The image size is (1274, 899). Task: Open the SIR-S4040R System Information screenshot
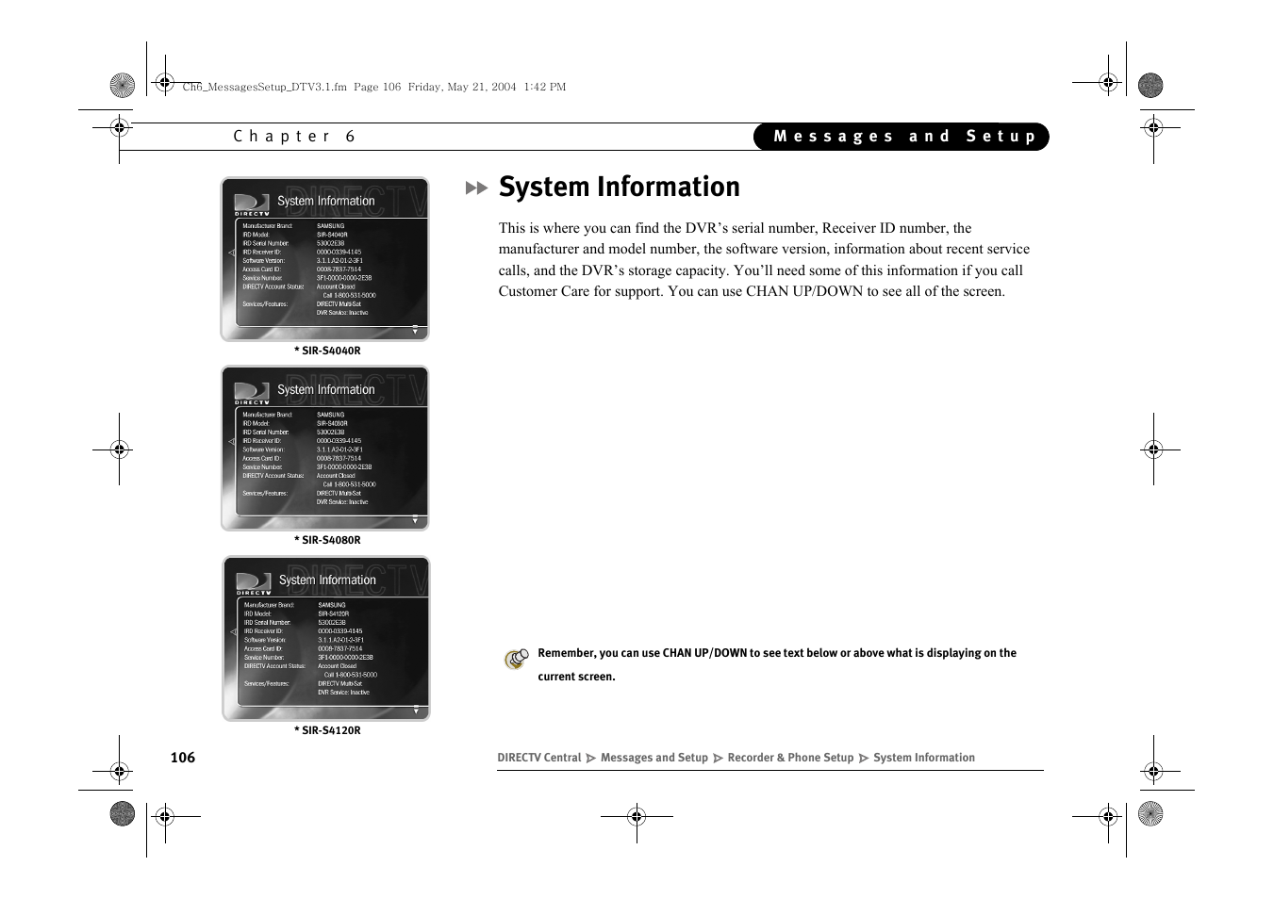[324, 259]
